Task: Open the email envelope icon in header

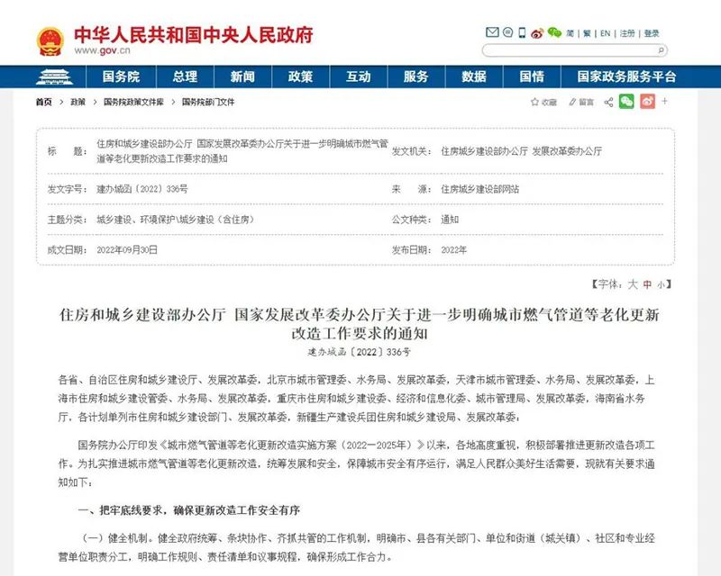Action: 492,32
